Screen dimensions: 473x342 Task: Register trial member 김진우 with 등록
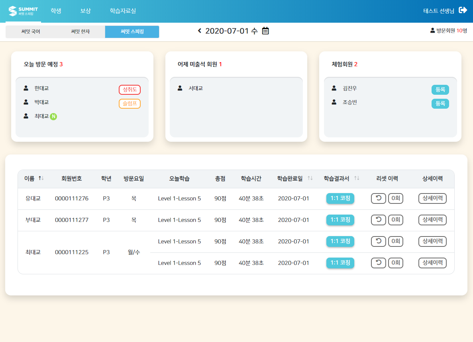coord(440,90)
